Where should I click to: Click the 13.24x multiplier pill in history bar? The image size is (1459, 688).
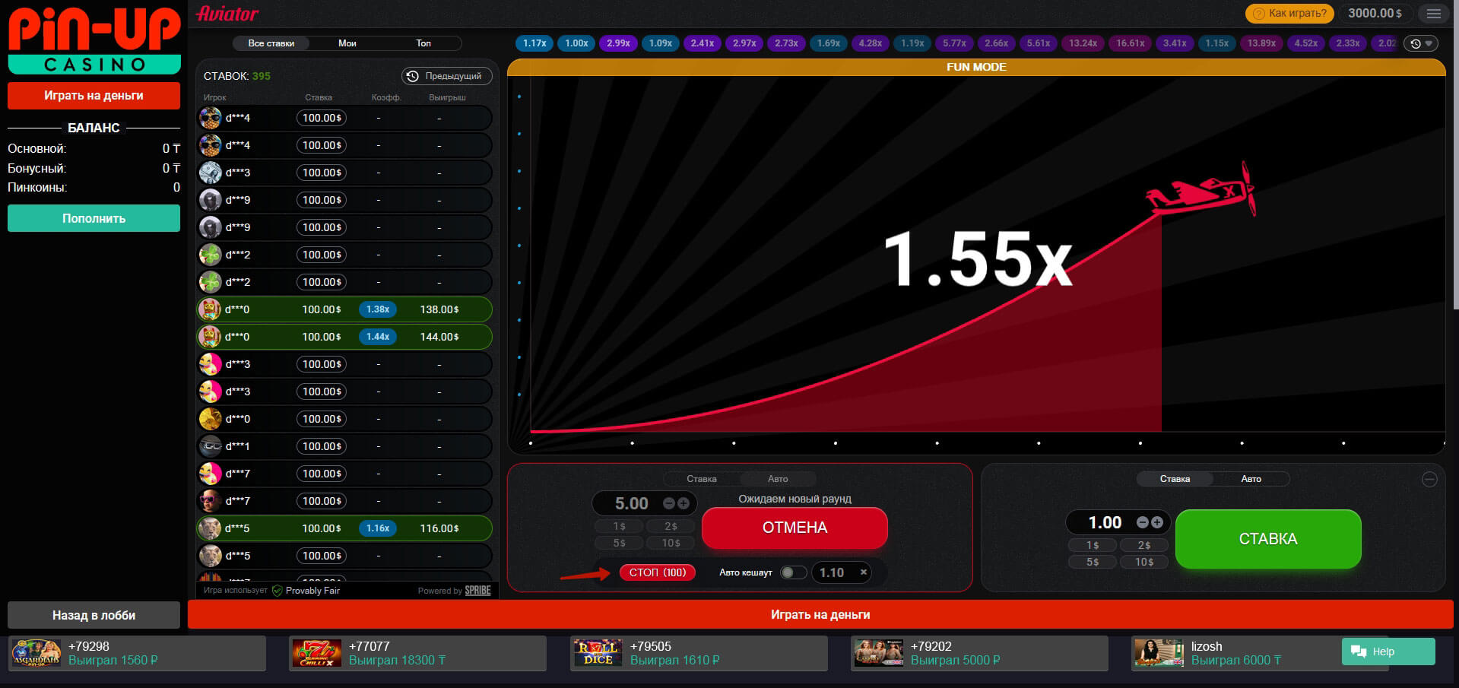pyautogui.click(x=1083, y=43)
